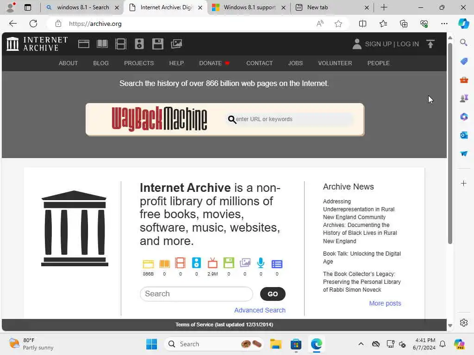
Task: Select the orange texts book icon
Action: (x=164, y=264)
